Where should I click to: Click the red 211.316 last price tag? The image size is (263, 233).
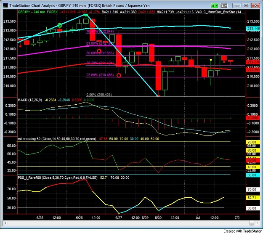[253, 62]
